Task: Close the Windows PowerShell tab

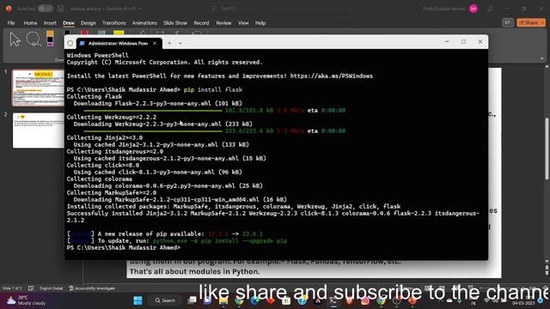Action: click(x=155, y=43)
